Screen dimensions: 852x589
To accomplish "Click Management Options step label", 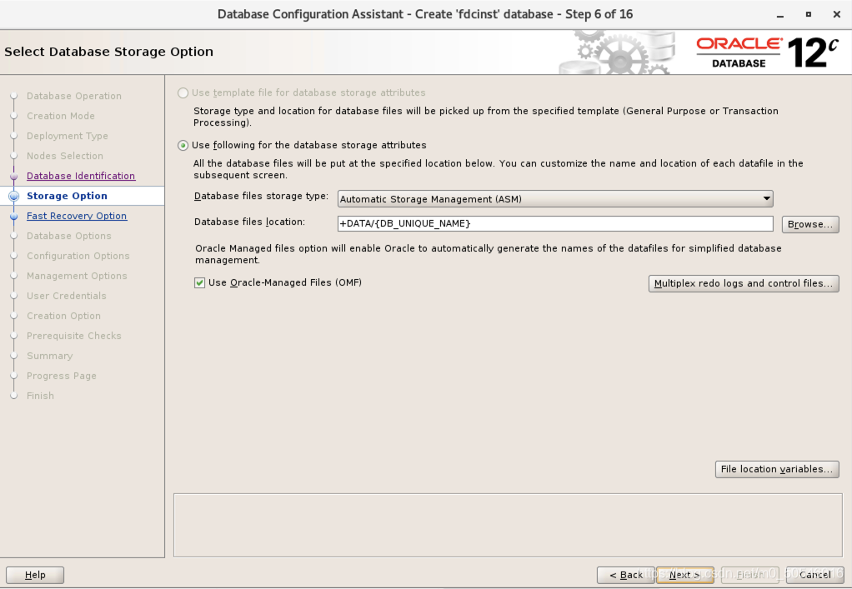I will 77,277.
